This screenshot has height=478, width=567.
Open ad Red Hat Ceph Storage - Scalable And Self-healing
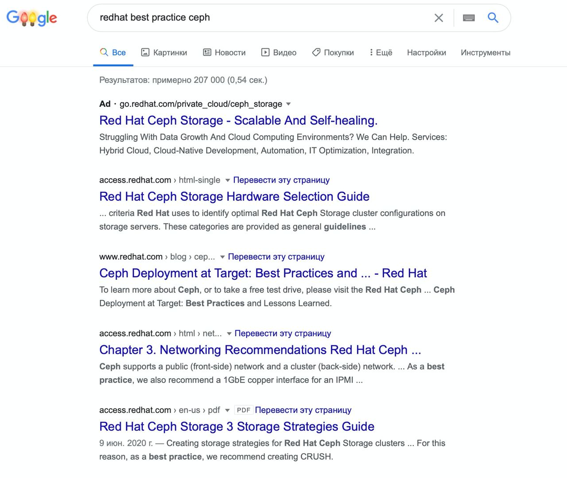238,120
